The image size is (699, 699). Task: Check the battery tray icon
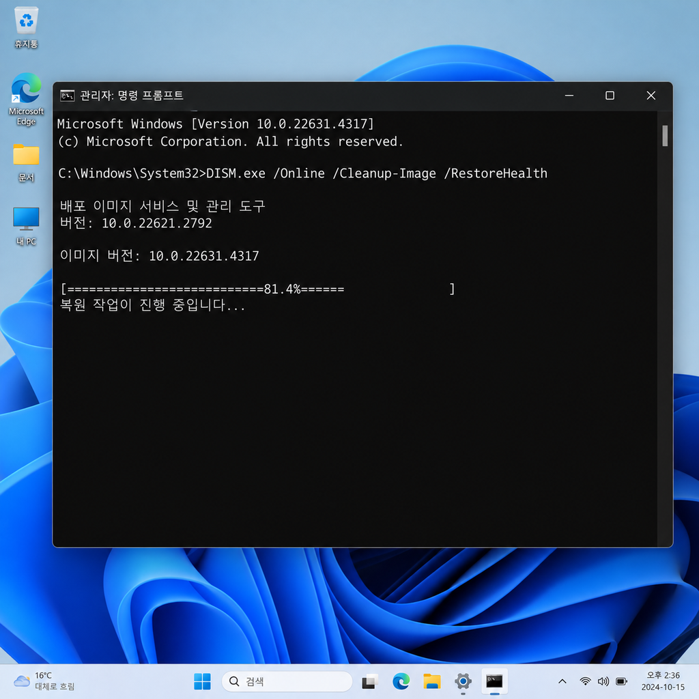click(x=621, y=681)
